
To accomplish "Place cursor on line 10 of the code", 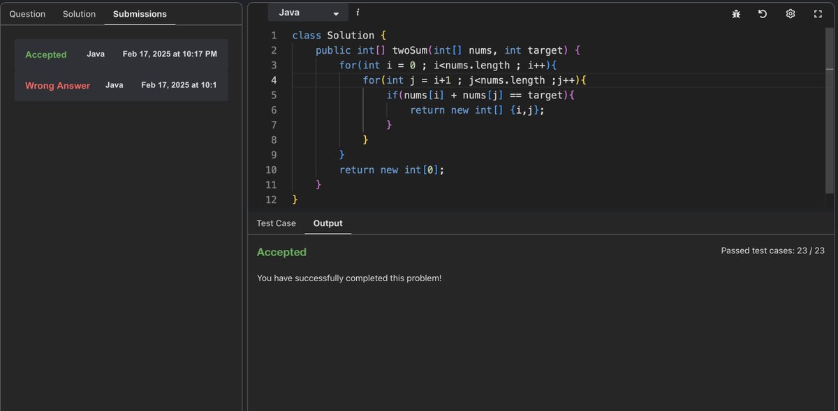I will click(391, 170).
